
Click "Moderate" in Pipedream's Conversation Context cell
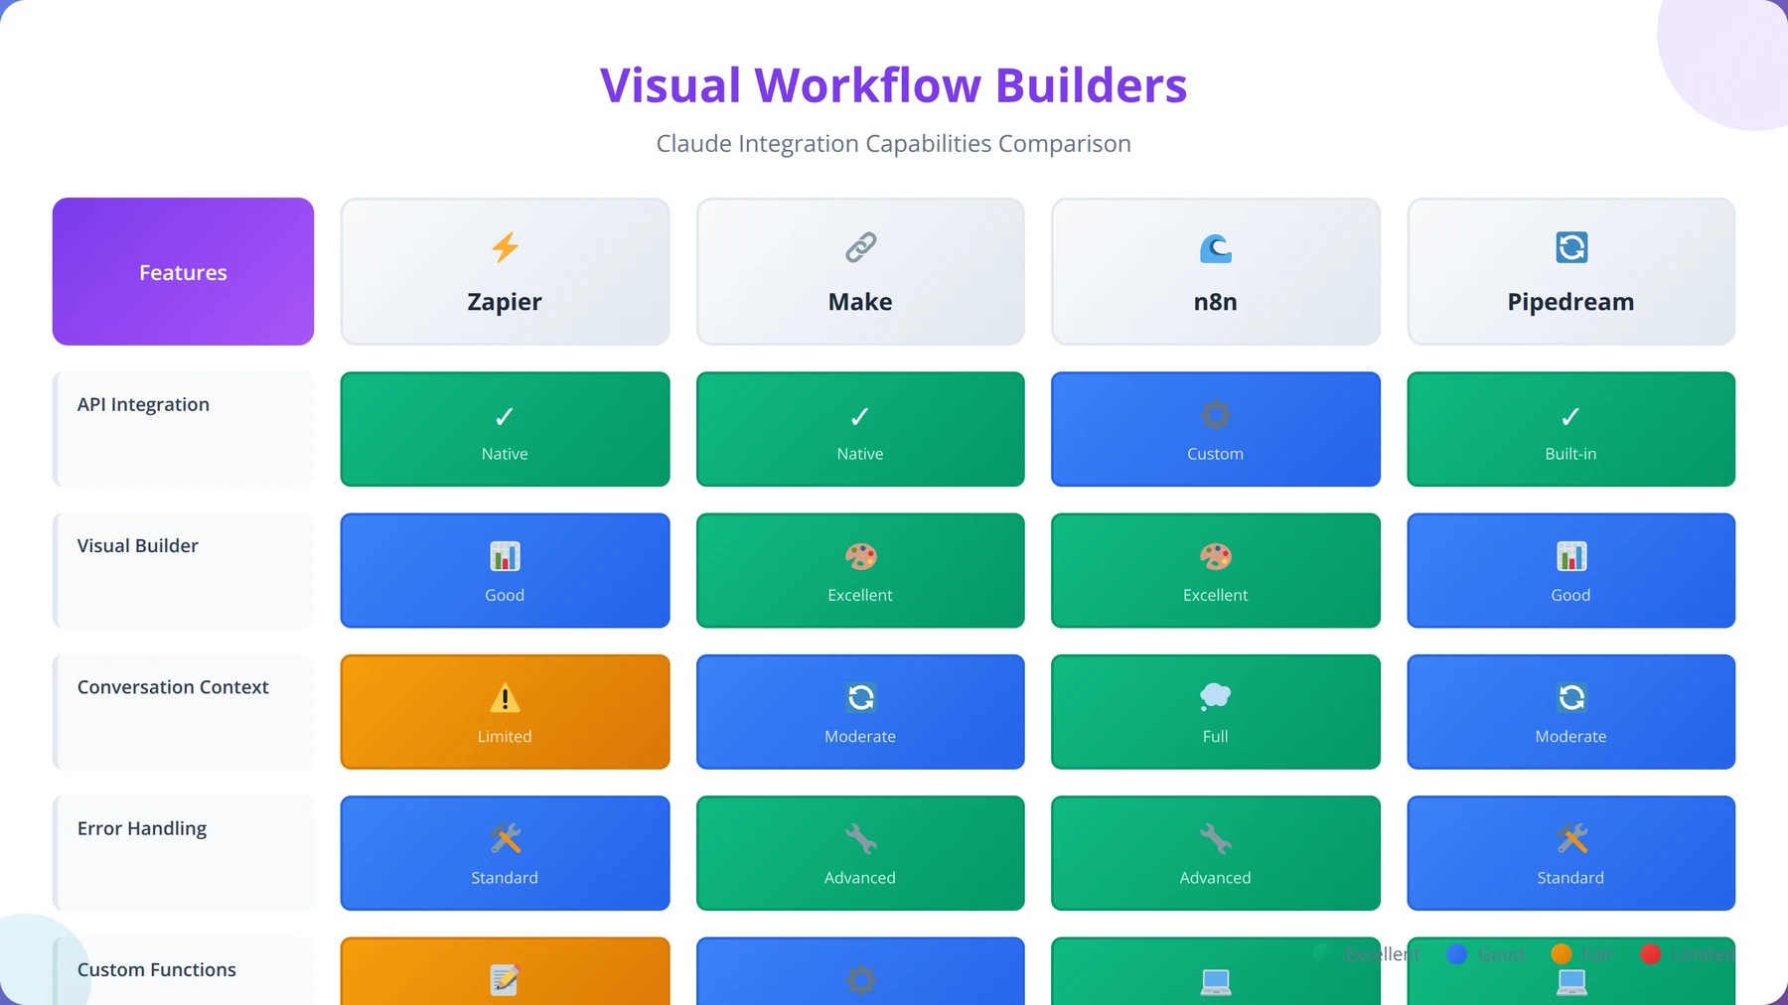1570,736
